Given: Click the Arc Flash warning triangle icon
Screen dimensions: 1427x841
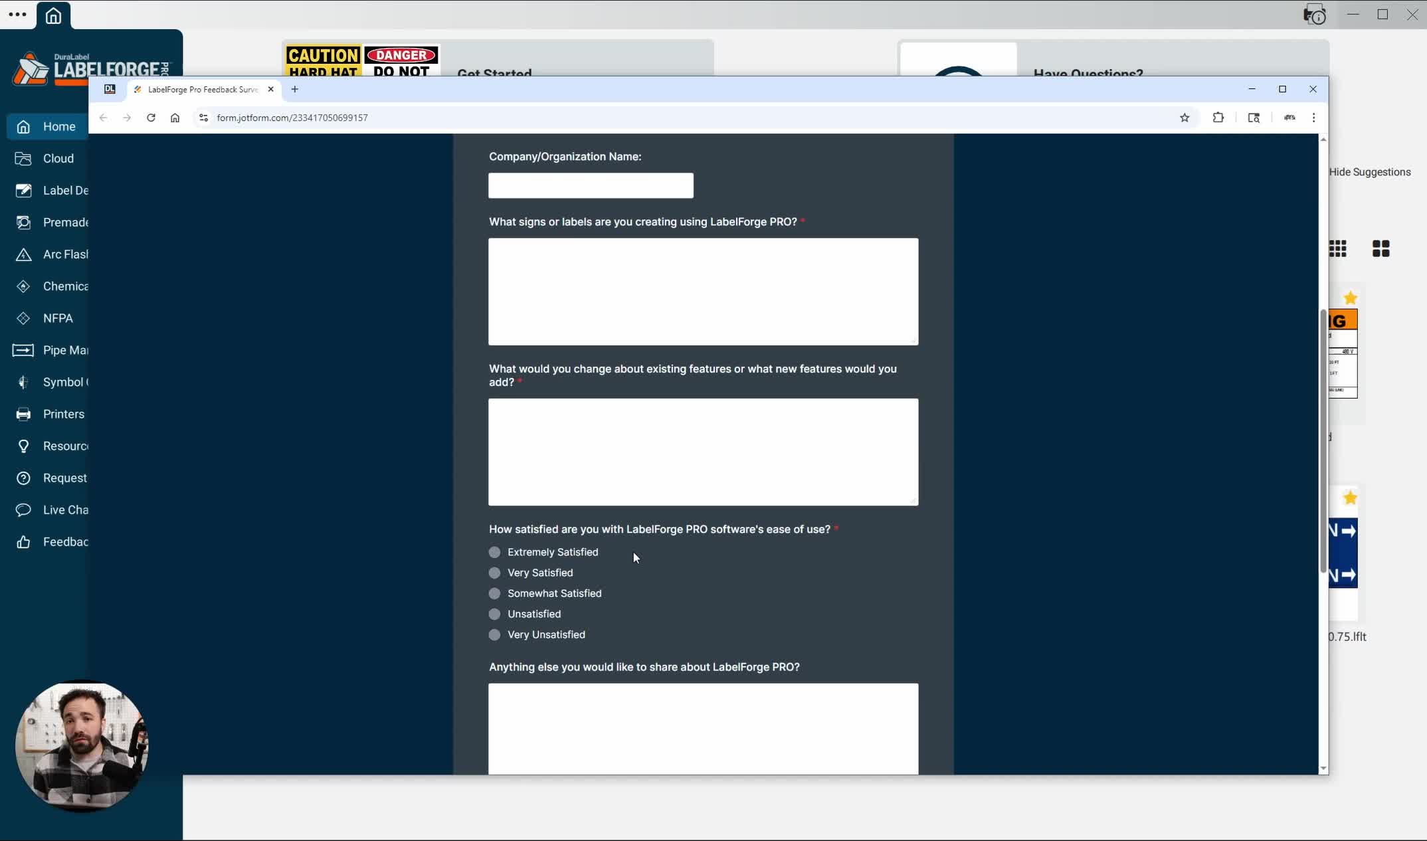Looking at the screenshot, I should tap(23, 254).
